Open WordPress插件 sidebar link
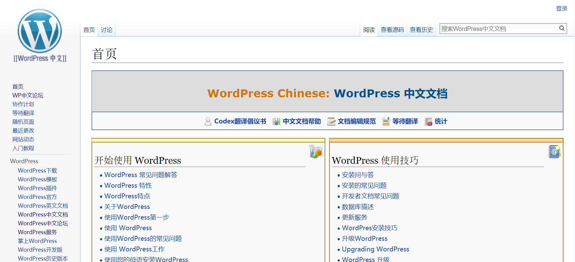 [38, 188]
